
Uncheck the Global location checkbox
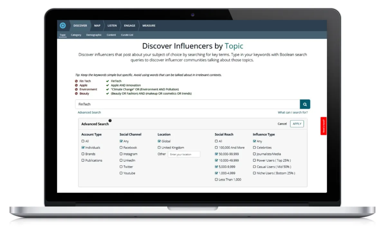(159, 141)
